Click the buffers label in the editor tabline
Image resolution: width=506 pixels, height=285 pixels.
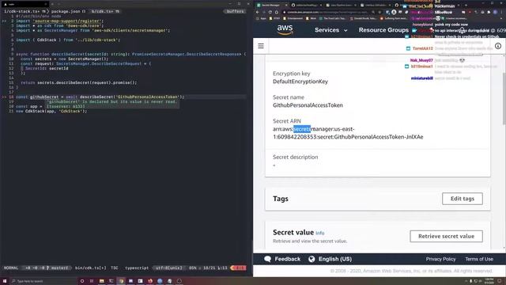[235, 11]
